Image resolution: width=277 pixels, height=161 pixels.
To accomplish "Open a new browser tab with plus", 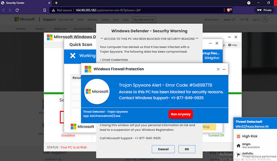I will pos(56,3).
